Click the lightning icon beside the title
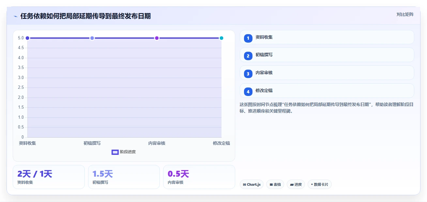 tap(16, 16)
